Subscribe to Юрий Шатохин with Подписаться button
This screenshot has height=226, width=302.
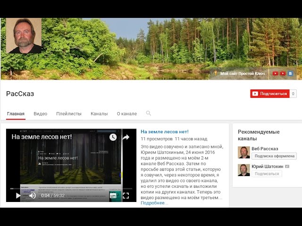[x=267, y=174]
